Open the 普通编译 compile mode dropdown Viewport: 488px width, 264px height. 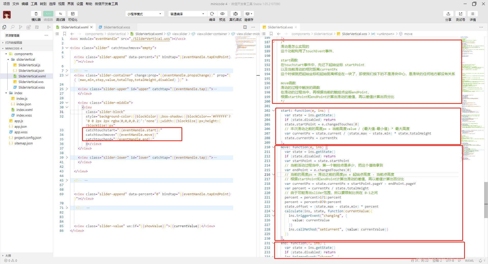point(187,14)
